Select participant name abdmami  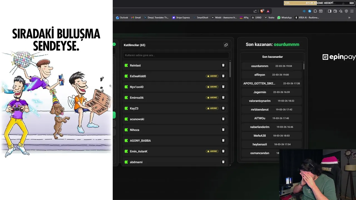pyautogui.click(x=136, y=162)
